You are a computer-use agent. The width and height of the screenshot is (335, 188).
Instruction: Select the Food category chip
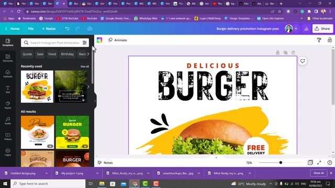(x=52, y=54)
